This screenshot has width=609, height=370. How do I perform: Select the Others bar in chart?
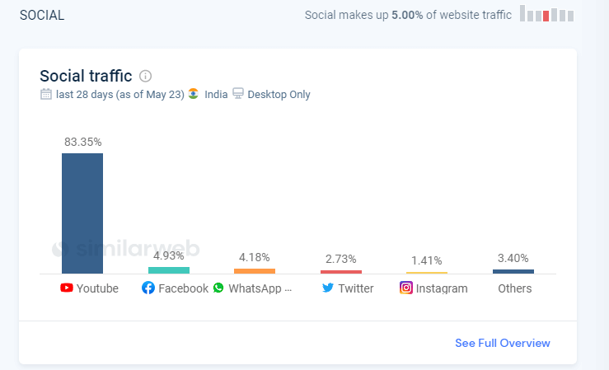pyautogui.click(x=513, y=271)
